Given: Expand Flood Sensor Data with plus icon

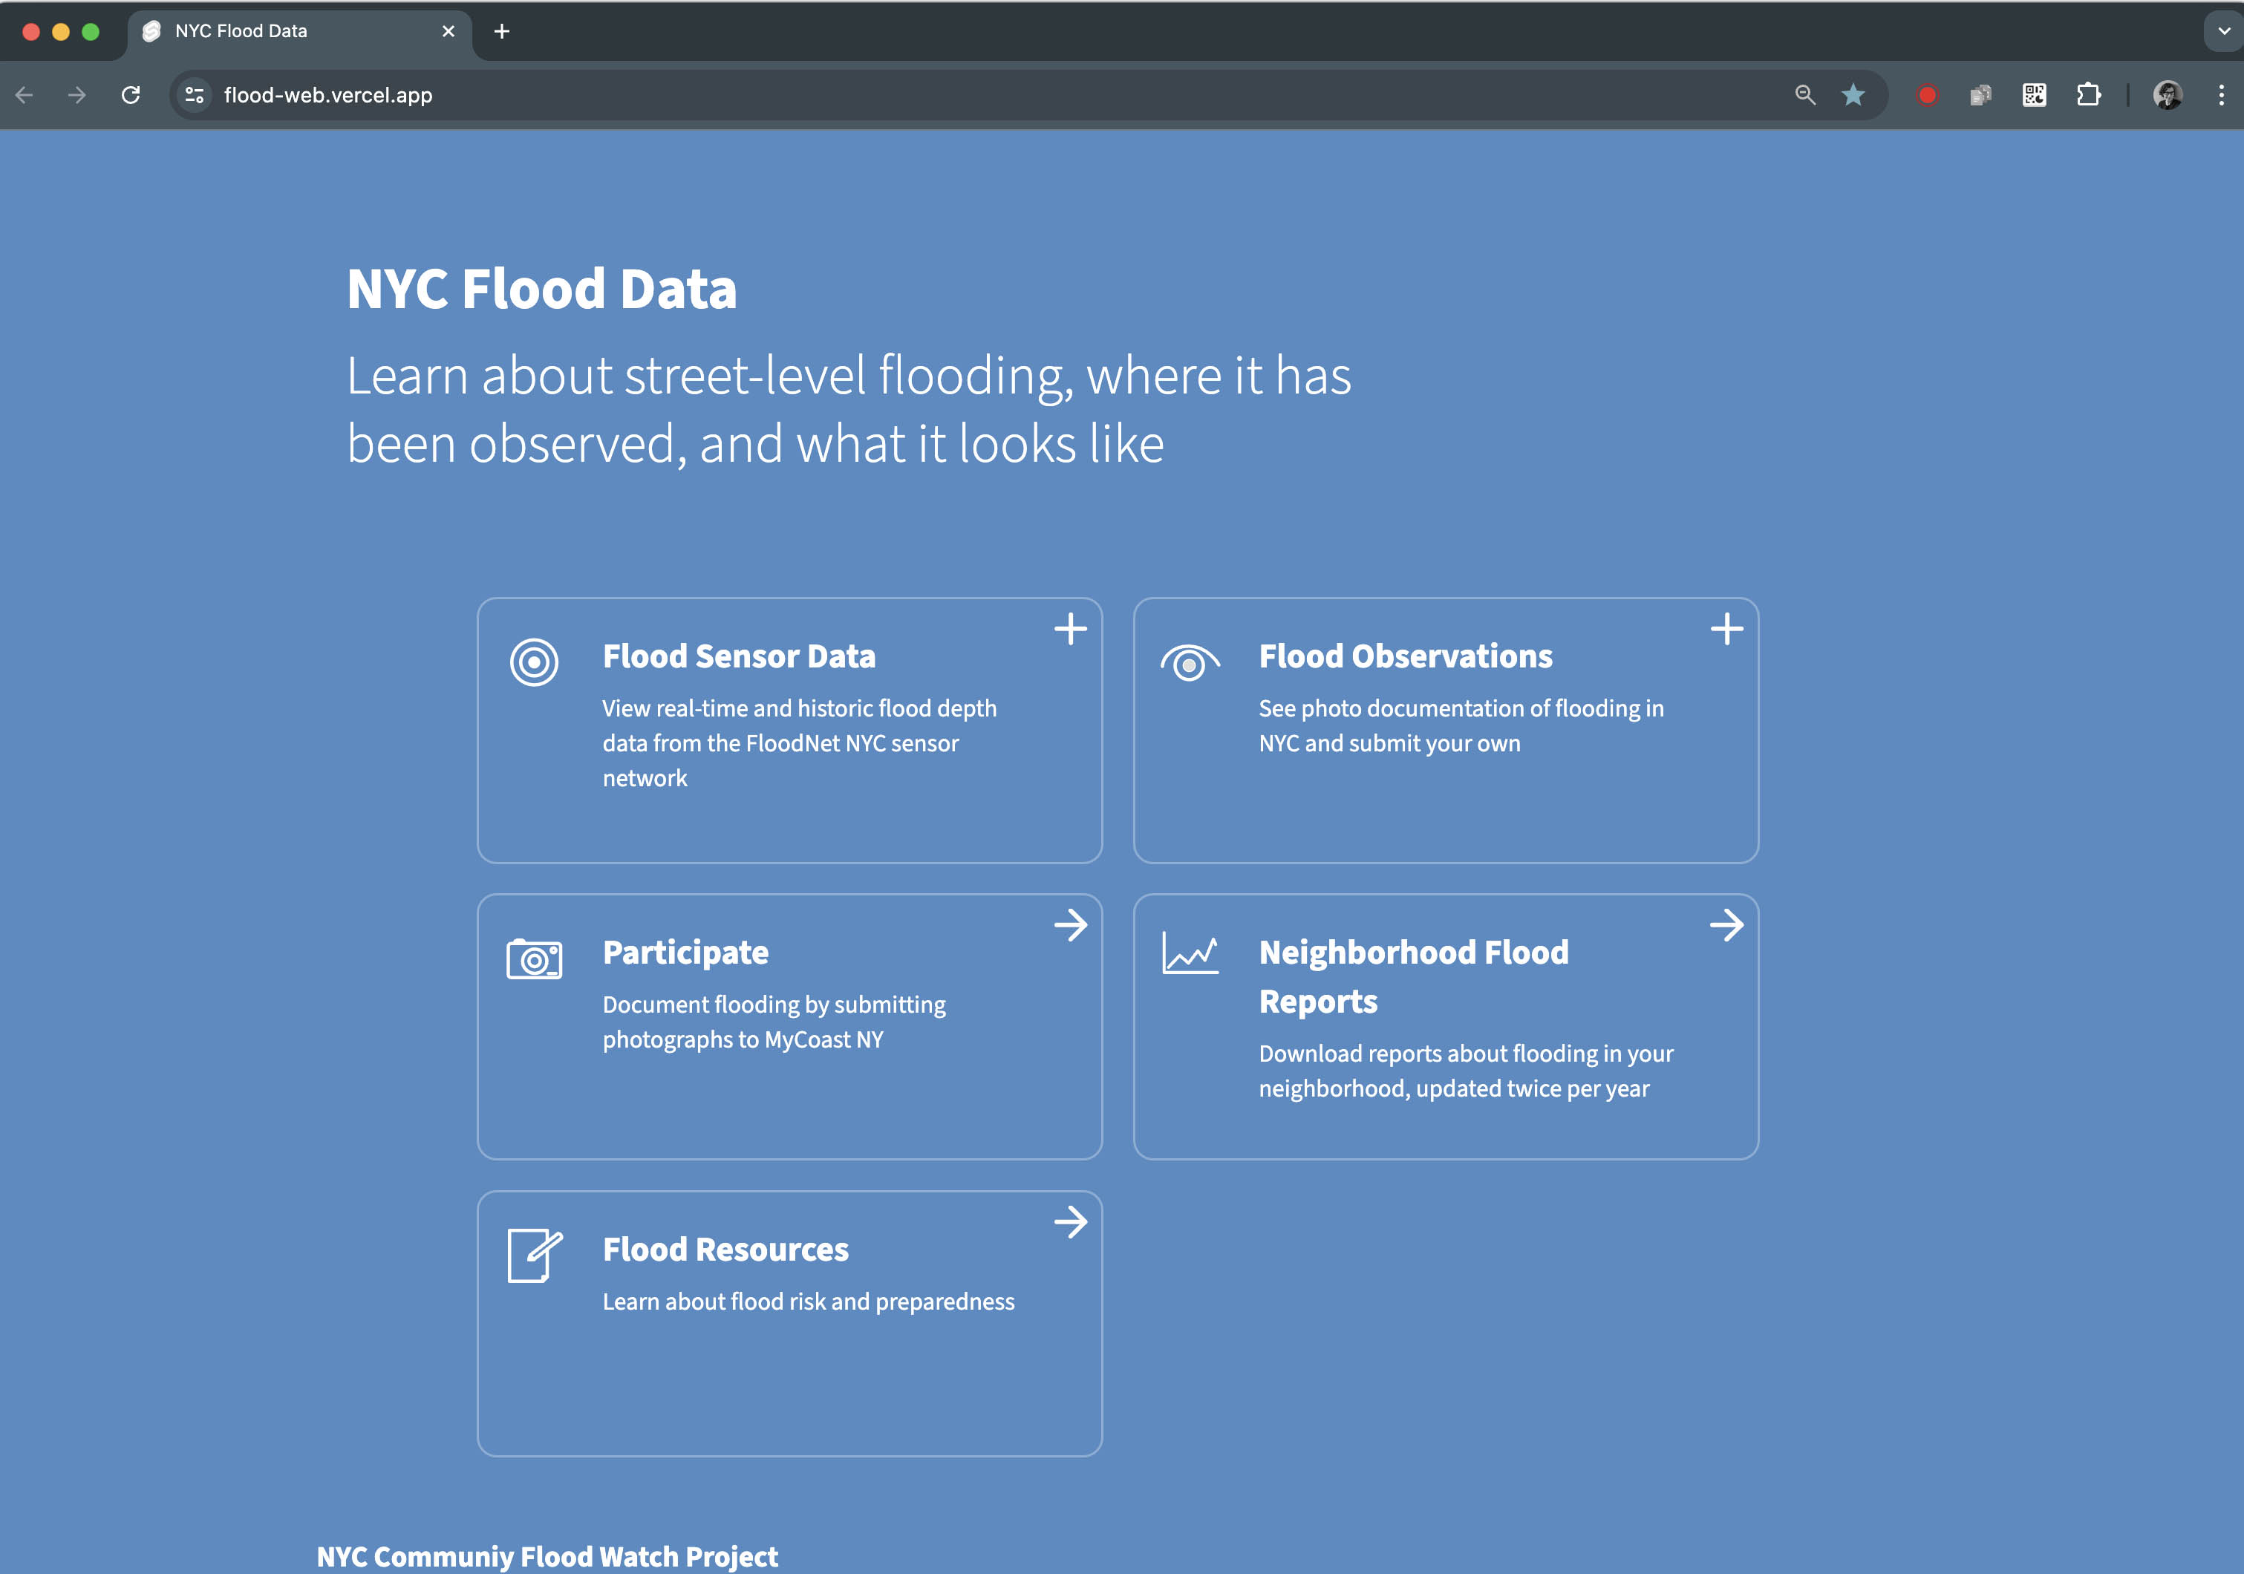Looking at the screenshot, I should (x=1070, y=628).
